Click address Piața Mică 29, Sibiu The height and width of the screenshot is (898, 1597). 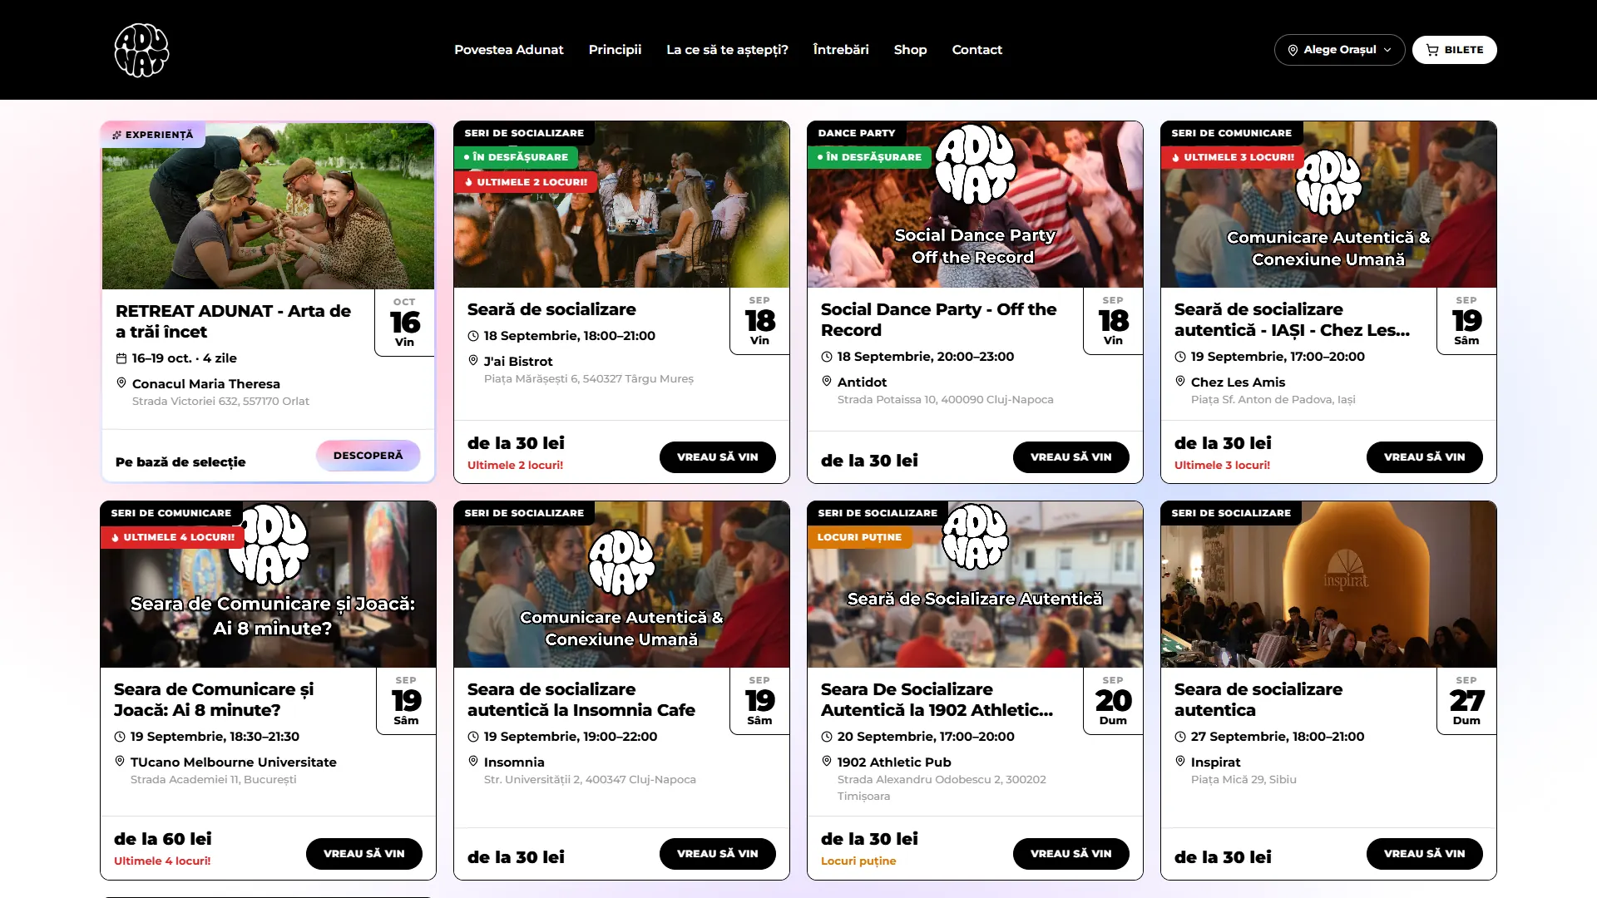tap(1243, 780)
